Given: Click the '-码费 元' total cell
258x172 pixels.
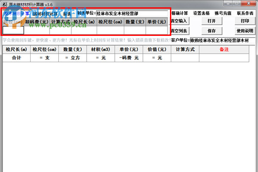Looking at the screenshot, I should pos(129,58).
